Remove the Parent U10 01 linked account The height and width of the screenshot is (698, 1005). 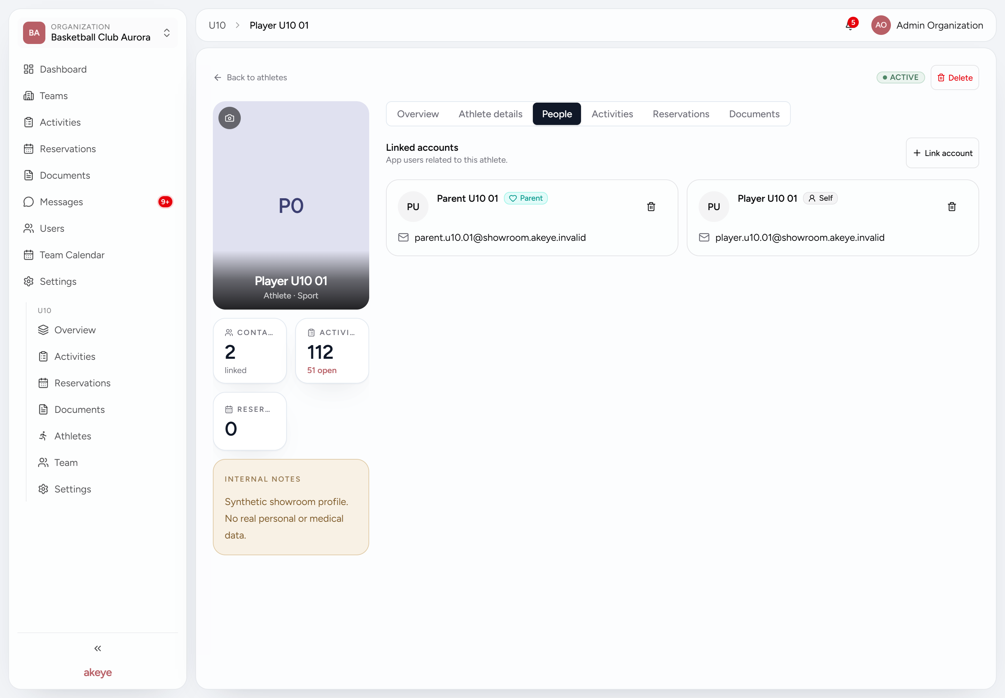pyautogui.click(x=651, y=206)
